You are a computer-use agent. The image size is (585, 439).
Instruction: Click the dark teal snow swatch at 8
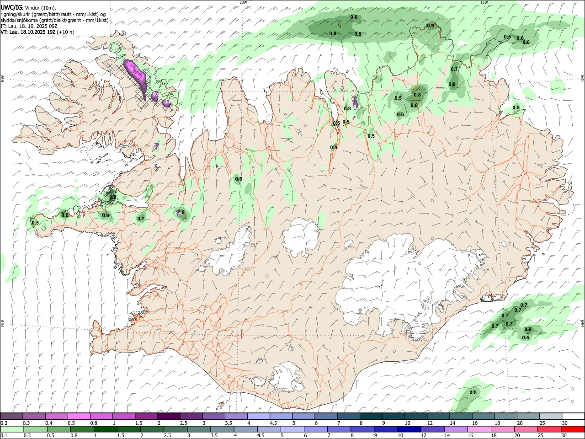click(x=371, y=416)
